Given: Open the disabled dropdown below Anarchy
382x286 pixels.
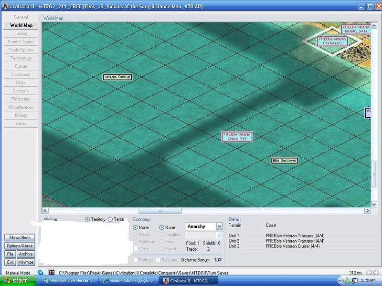Looking at the screenshot, I should click(x=204, y=235).
